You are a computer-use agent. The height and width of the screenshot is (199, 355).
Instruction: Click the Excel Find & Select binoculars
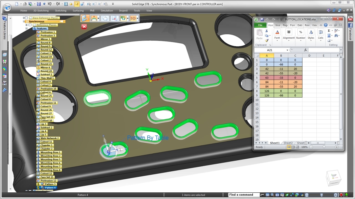[x=336, y=35]
